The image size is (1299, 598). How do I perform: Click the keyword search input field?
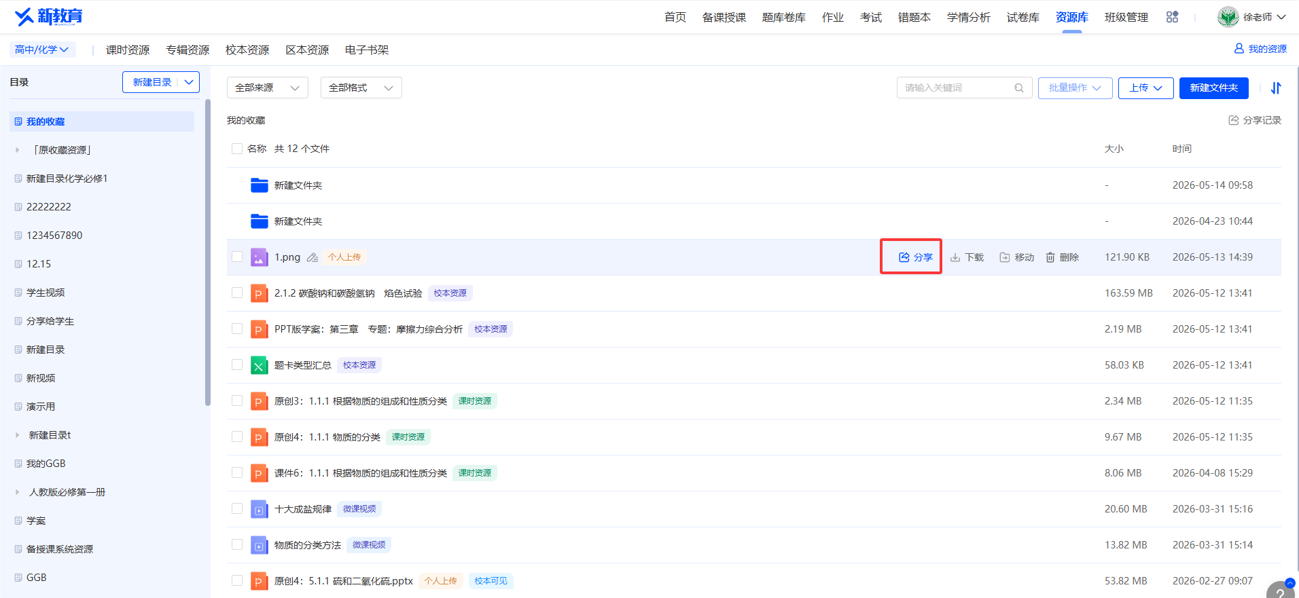pos(957,88)
